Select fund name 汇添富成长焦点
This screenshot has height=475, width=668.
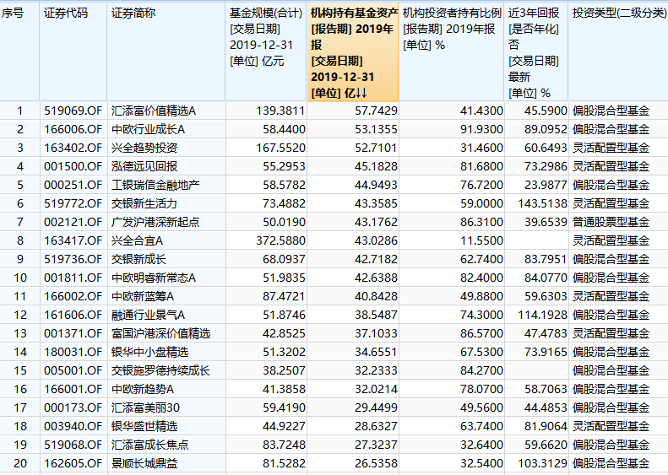(x=149, y=445)
